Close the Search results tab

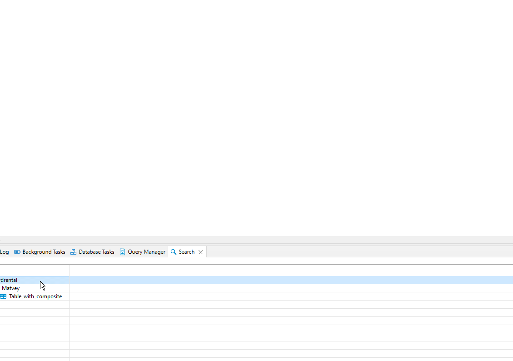[200, 251]
